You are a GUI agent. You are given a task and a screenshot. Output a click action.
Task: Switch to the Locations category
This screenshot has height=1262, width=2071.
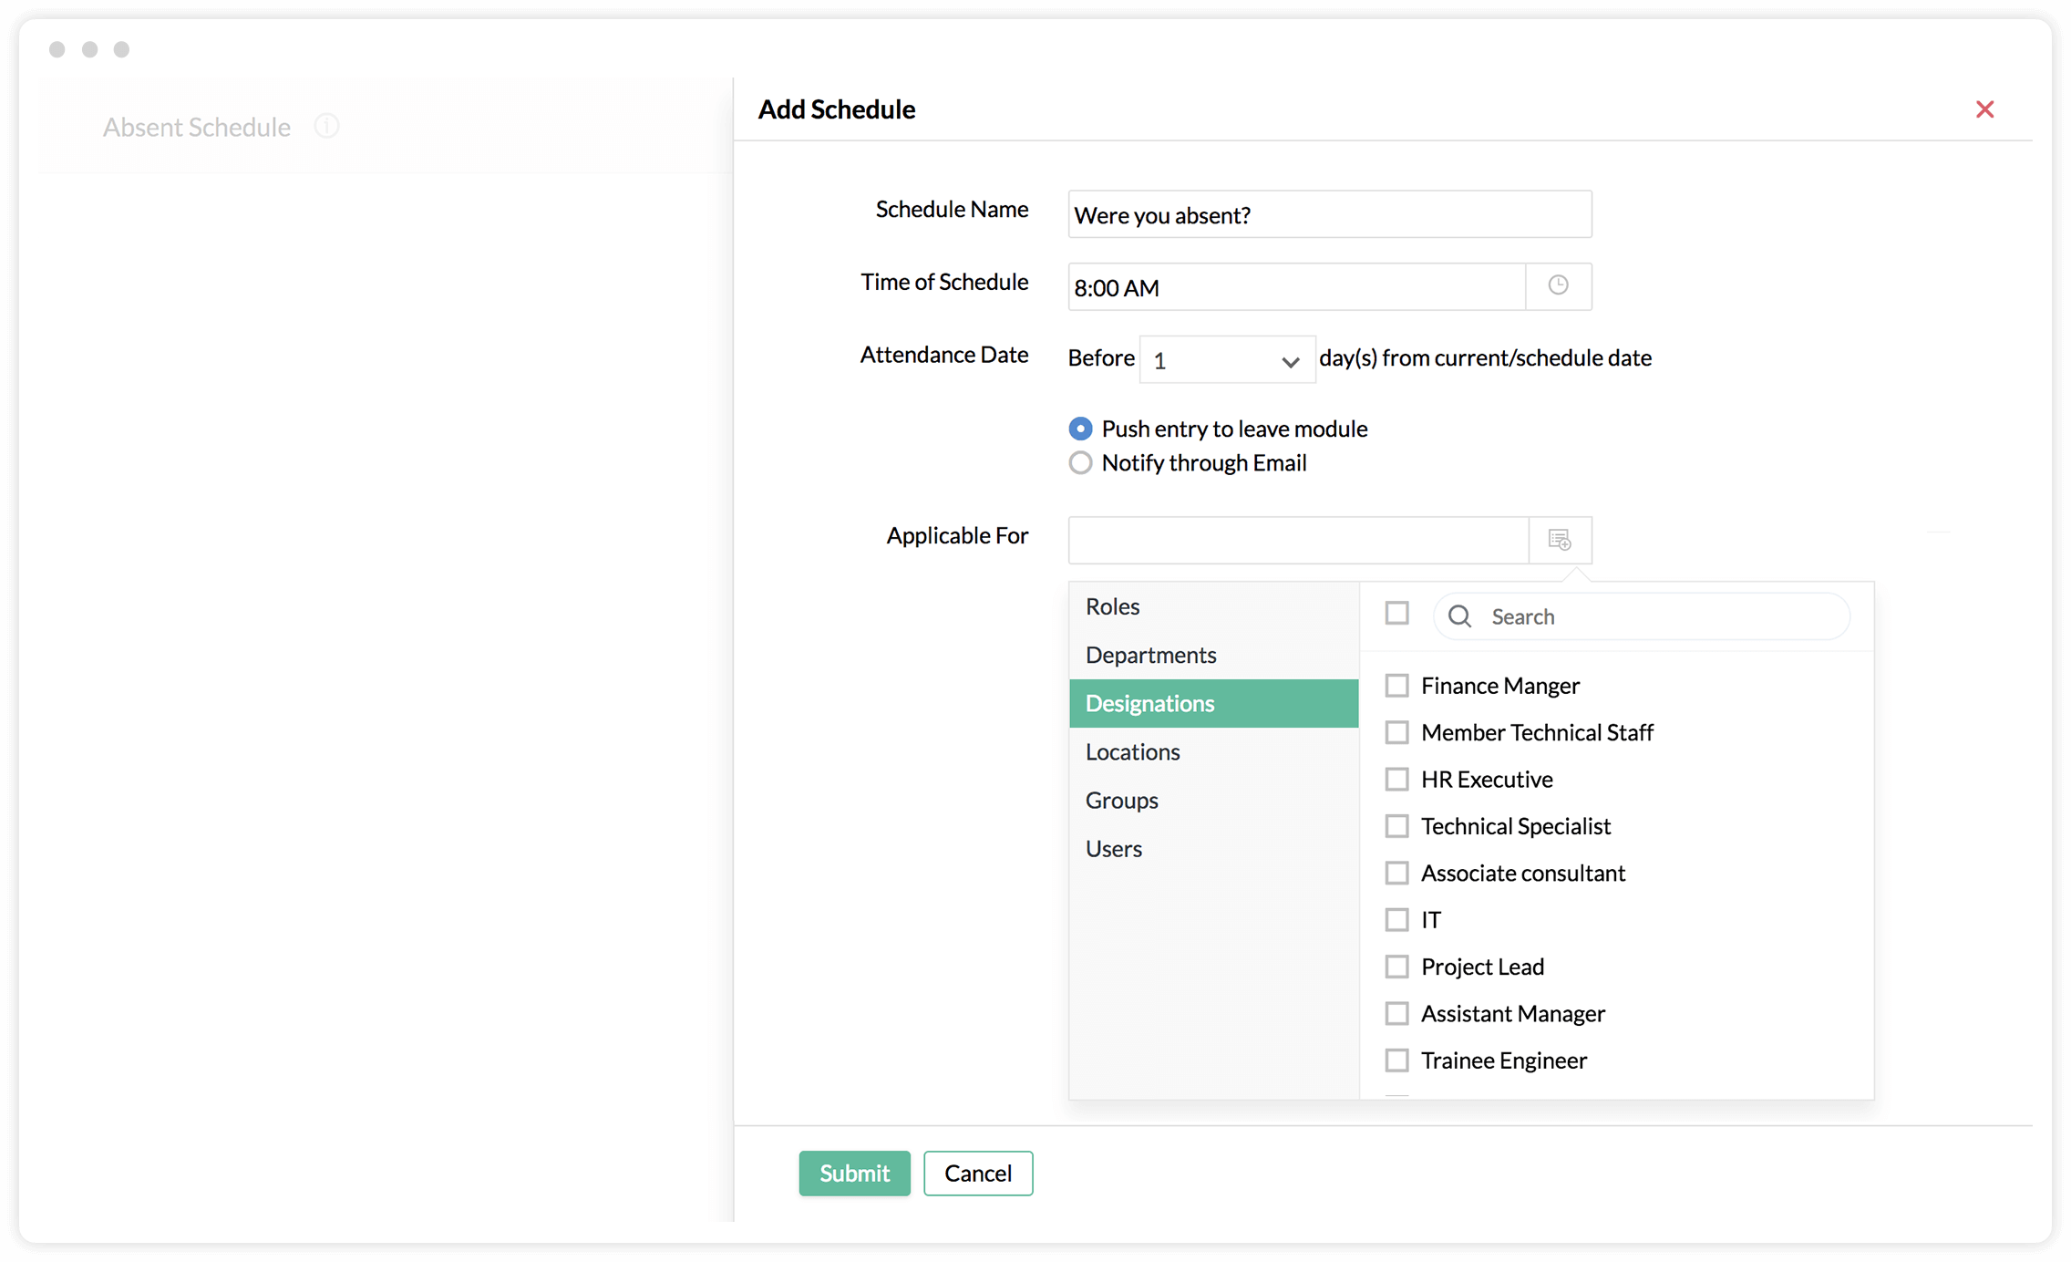tap(1213, 751)
